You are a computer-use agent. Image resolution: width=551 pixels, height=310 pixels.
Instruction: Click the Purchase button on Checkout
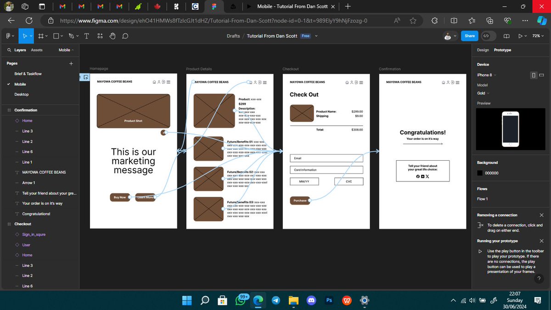coord(300,200)
